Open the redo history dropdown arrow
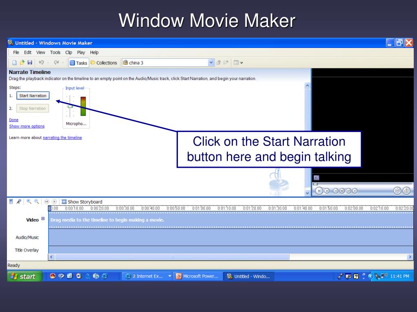 click(63, 63)
